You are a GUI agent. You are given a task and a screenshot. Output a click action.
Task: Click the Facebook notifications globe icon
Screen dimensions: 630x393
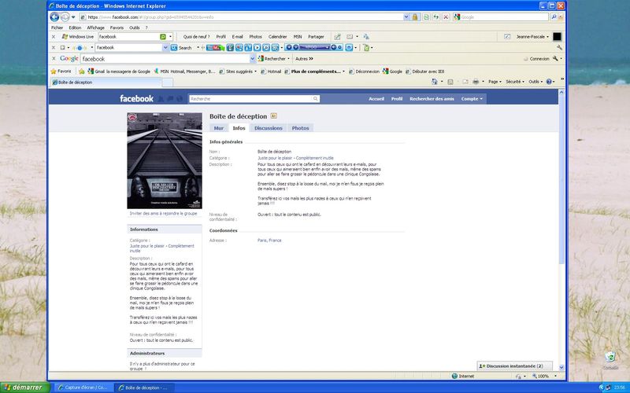[180, 99]
